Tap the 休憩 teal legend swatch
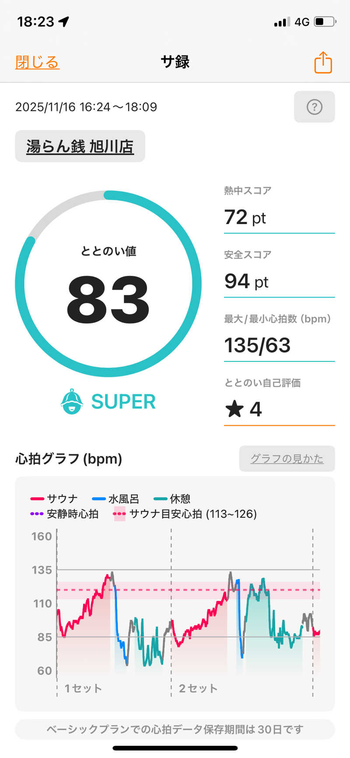 pyautogui.click(x=161, y=499)
